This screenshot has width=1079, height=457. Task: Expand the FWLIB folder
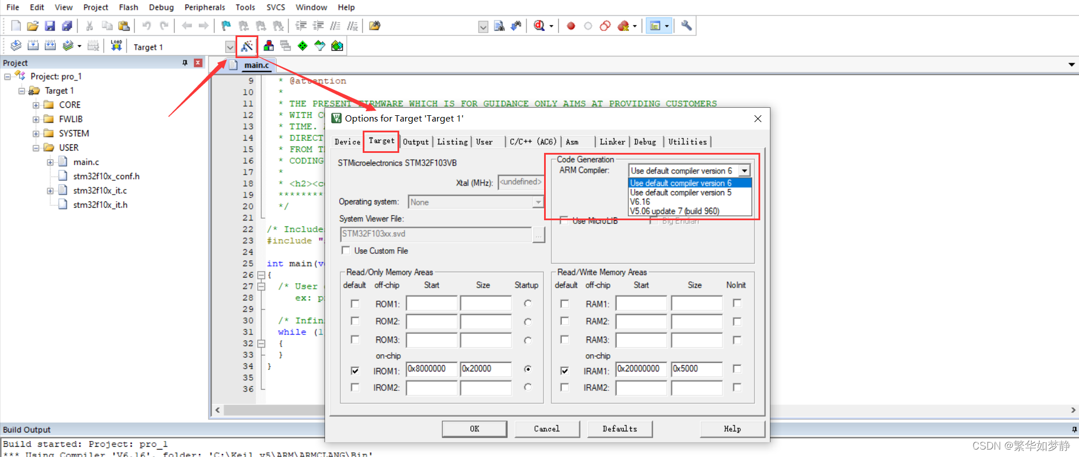click(36, 119)
